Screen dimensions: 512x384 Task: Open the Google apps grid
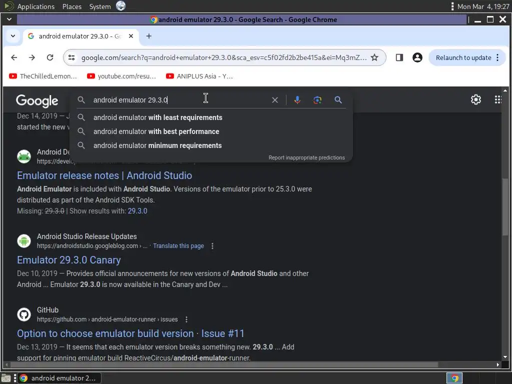tap(498, 99)
